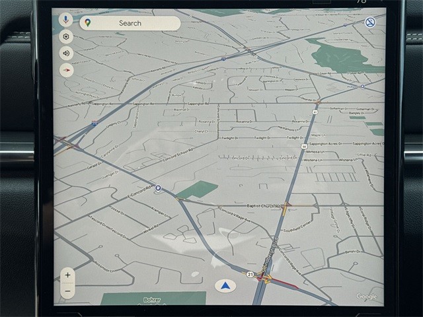Image resolution: width=423 pixels, height=317 pixels.
Task: Tap the blue place marker near Concord Rd
Action: coord(158,188)
